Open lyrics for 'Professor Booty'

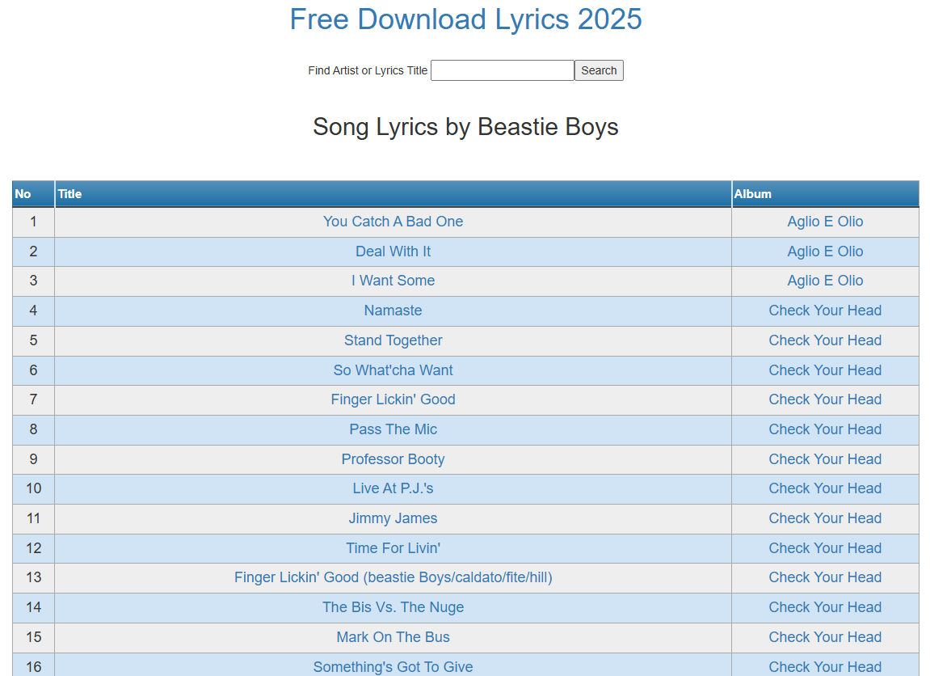click(393, 459)
